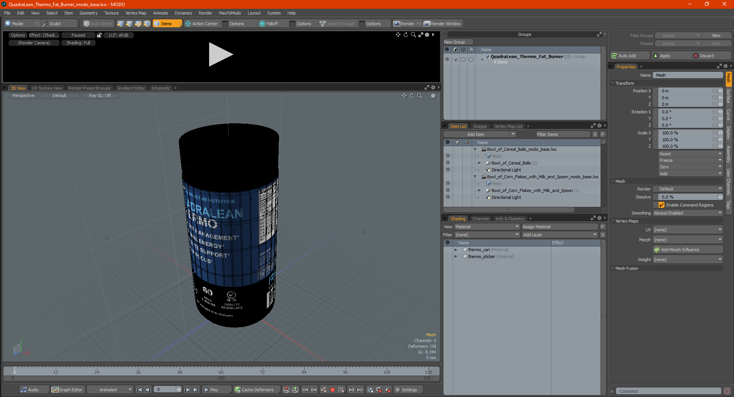Viewport: 734px width, 397px height.
Task: Open Smoothing Always Enabled dropdown
Action: pyautogui.click(x=688, y=213)
